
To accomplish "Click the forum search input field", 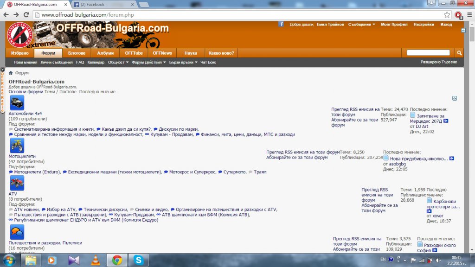I will coord(428,53).
